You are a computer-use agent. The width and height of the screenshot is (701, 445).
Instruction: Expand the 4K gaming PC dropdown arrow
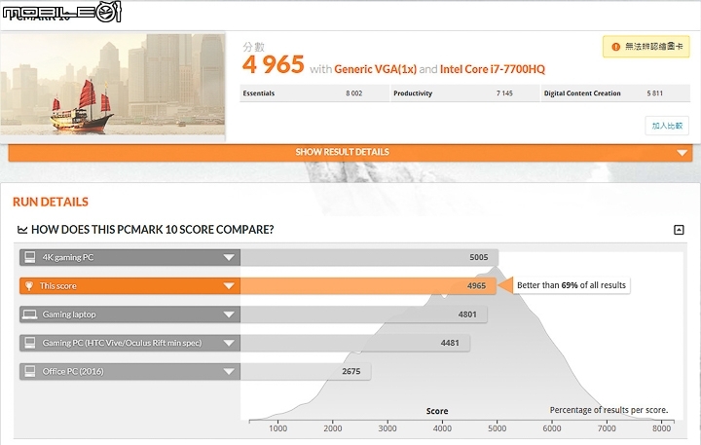tap(229, 258)
